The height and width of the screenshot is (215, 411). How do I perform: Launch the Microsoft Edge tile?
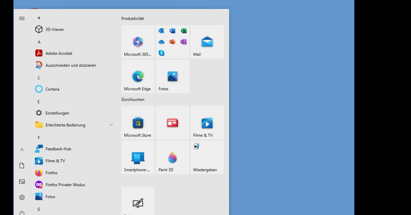click(138, 76)
